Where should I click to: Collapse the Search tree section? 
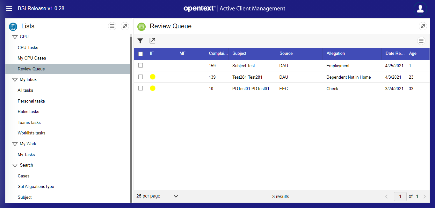[x=15, y=165]
